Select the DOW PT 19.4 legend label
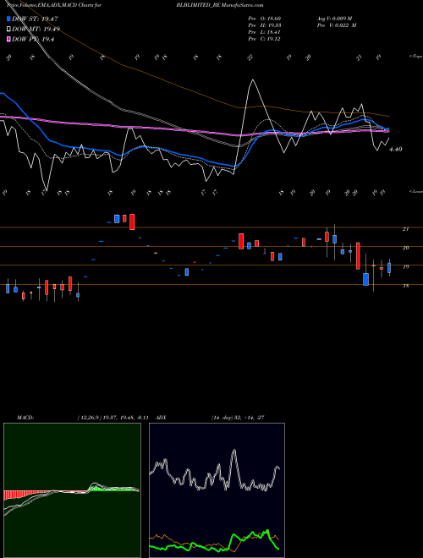This screenshot has height=558, width=423. point(33,39)
